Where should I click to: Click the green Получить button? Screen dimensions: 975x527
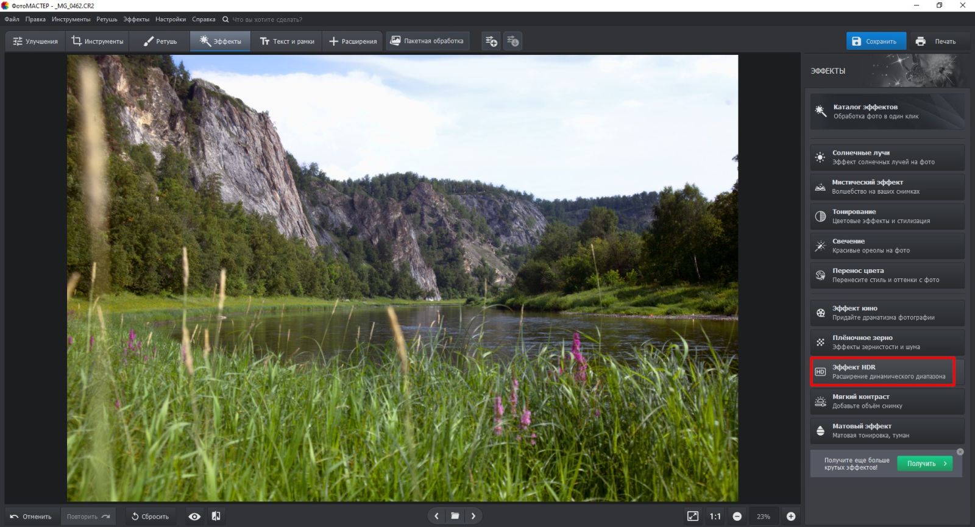[924, 464]
